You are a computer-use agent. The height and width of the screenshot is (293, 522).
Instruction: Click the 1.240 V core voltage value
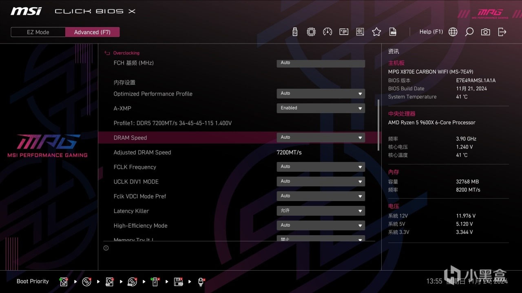pos(464,147)
